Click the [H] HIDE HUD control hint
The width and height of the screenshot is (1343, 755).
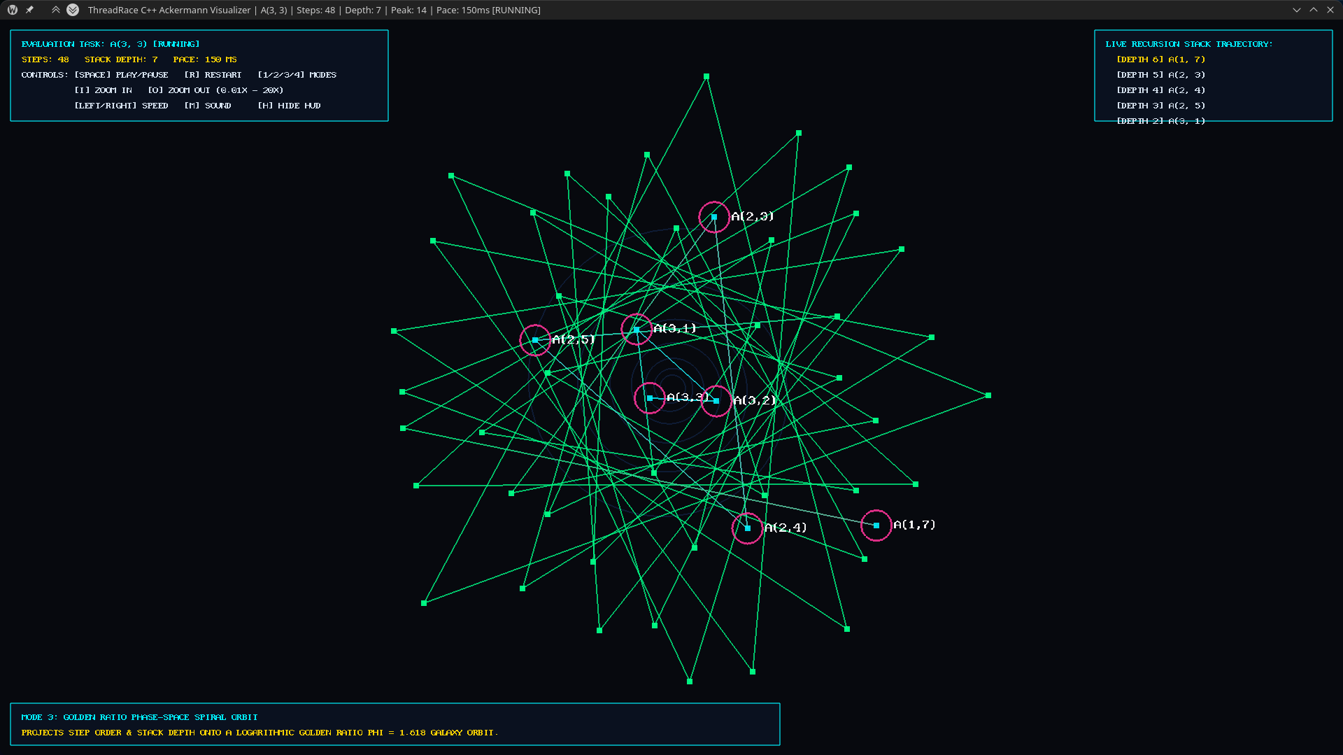pos(289,106)
